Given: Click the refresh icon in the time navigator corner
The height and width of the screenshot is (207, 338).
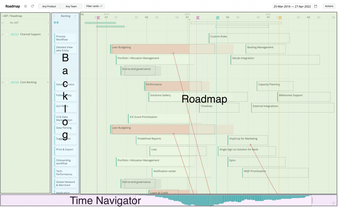Looking at the screenshot, I should click(x=333, y=203).
